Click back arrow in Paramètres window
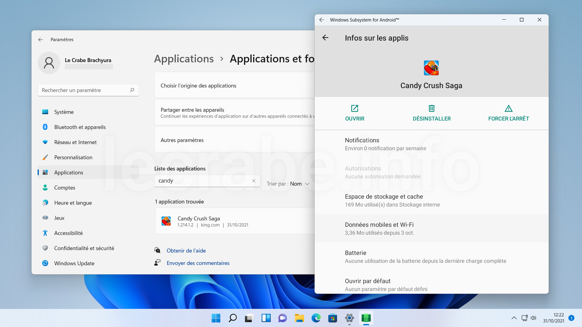582x327 pixels. [41, 40]
